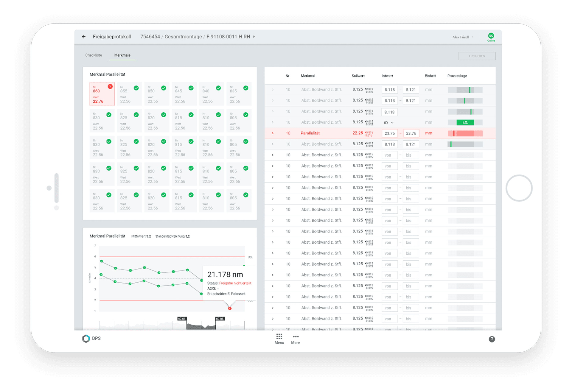Open the Alex Friedl user dropdown
The image size is (572, 391).
click(x=462, y=37)
